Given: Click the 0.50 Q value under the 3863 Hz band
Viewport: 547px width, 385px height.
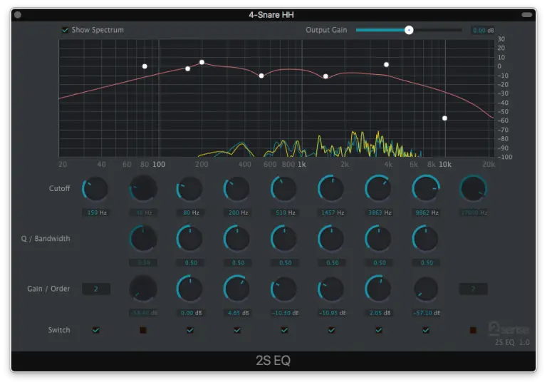Looking at the screenshot, I should [380, 262].
